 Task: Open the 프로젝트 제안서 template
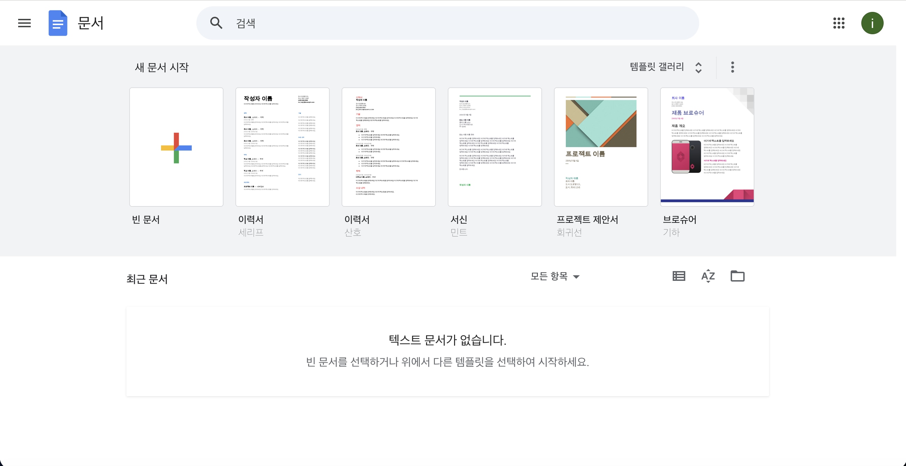click(601, 147)
